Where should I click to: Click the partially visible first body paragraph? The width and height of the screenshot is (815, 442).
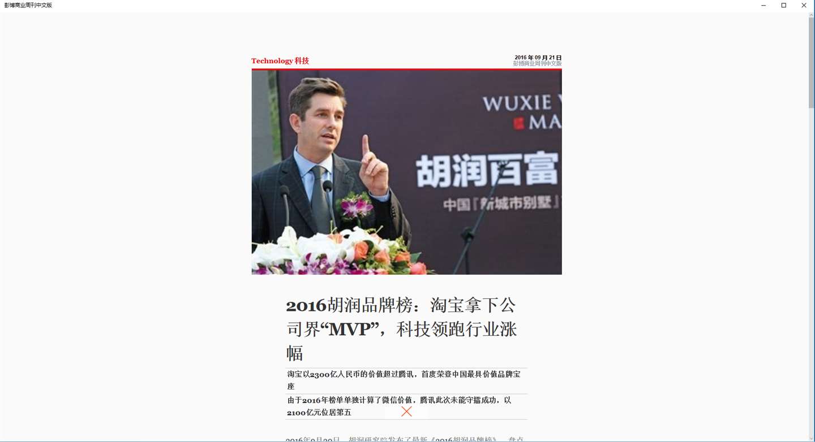405,439
